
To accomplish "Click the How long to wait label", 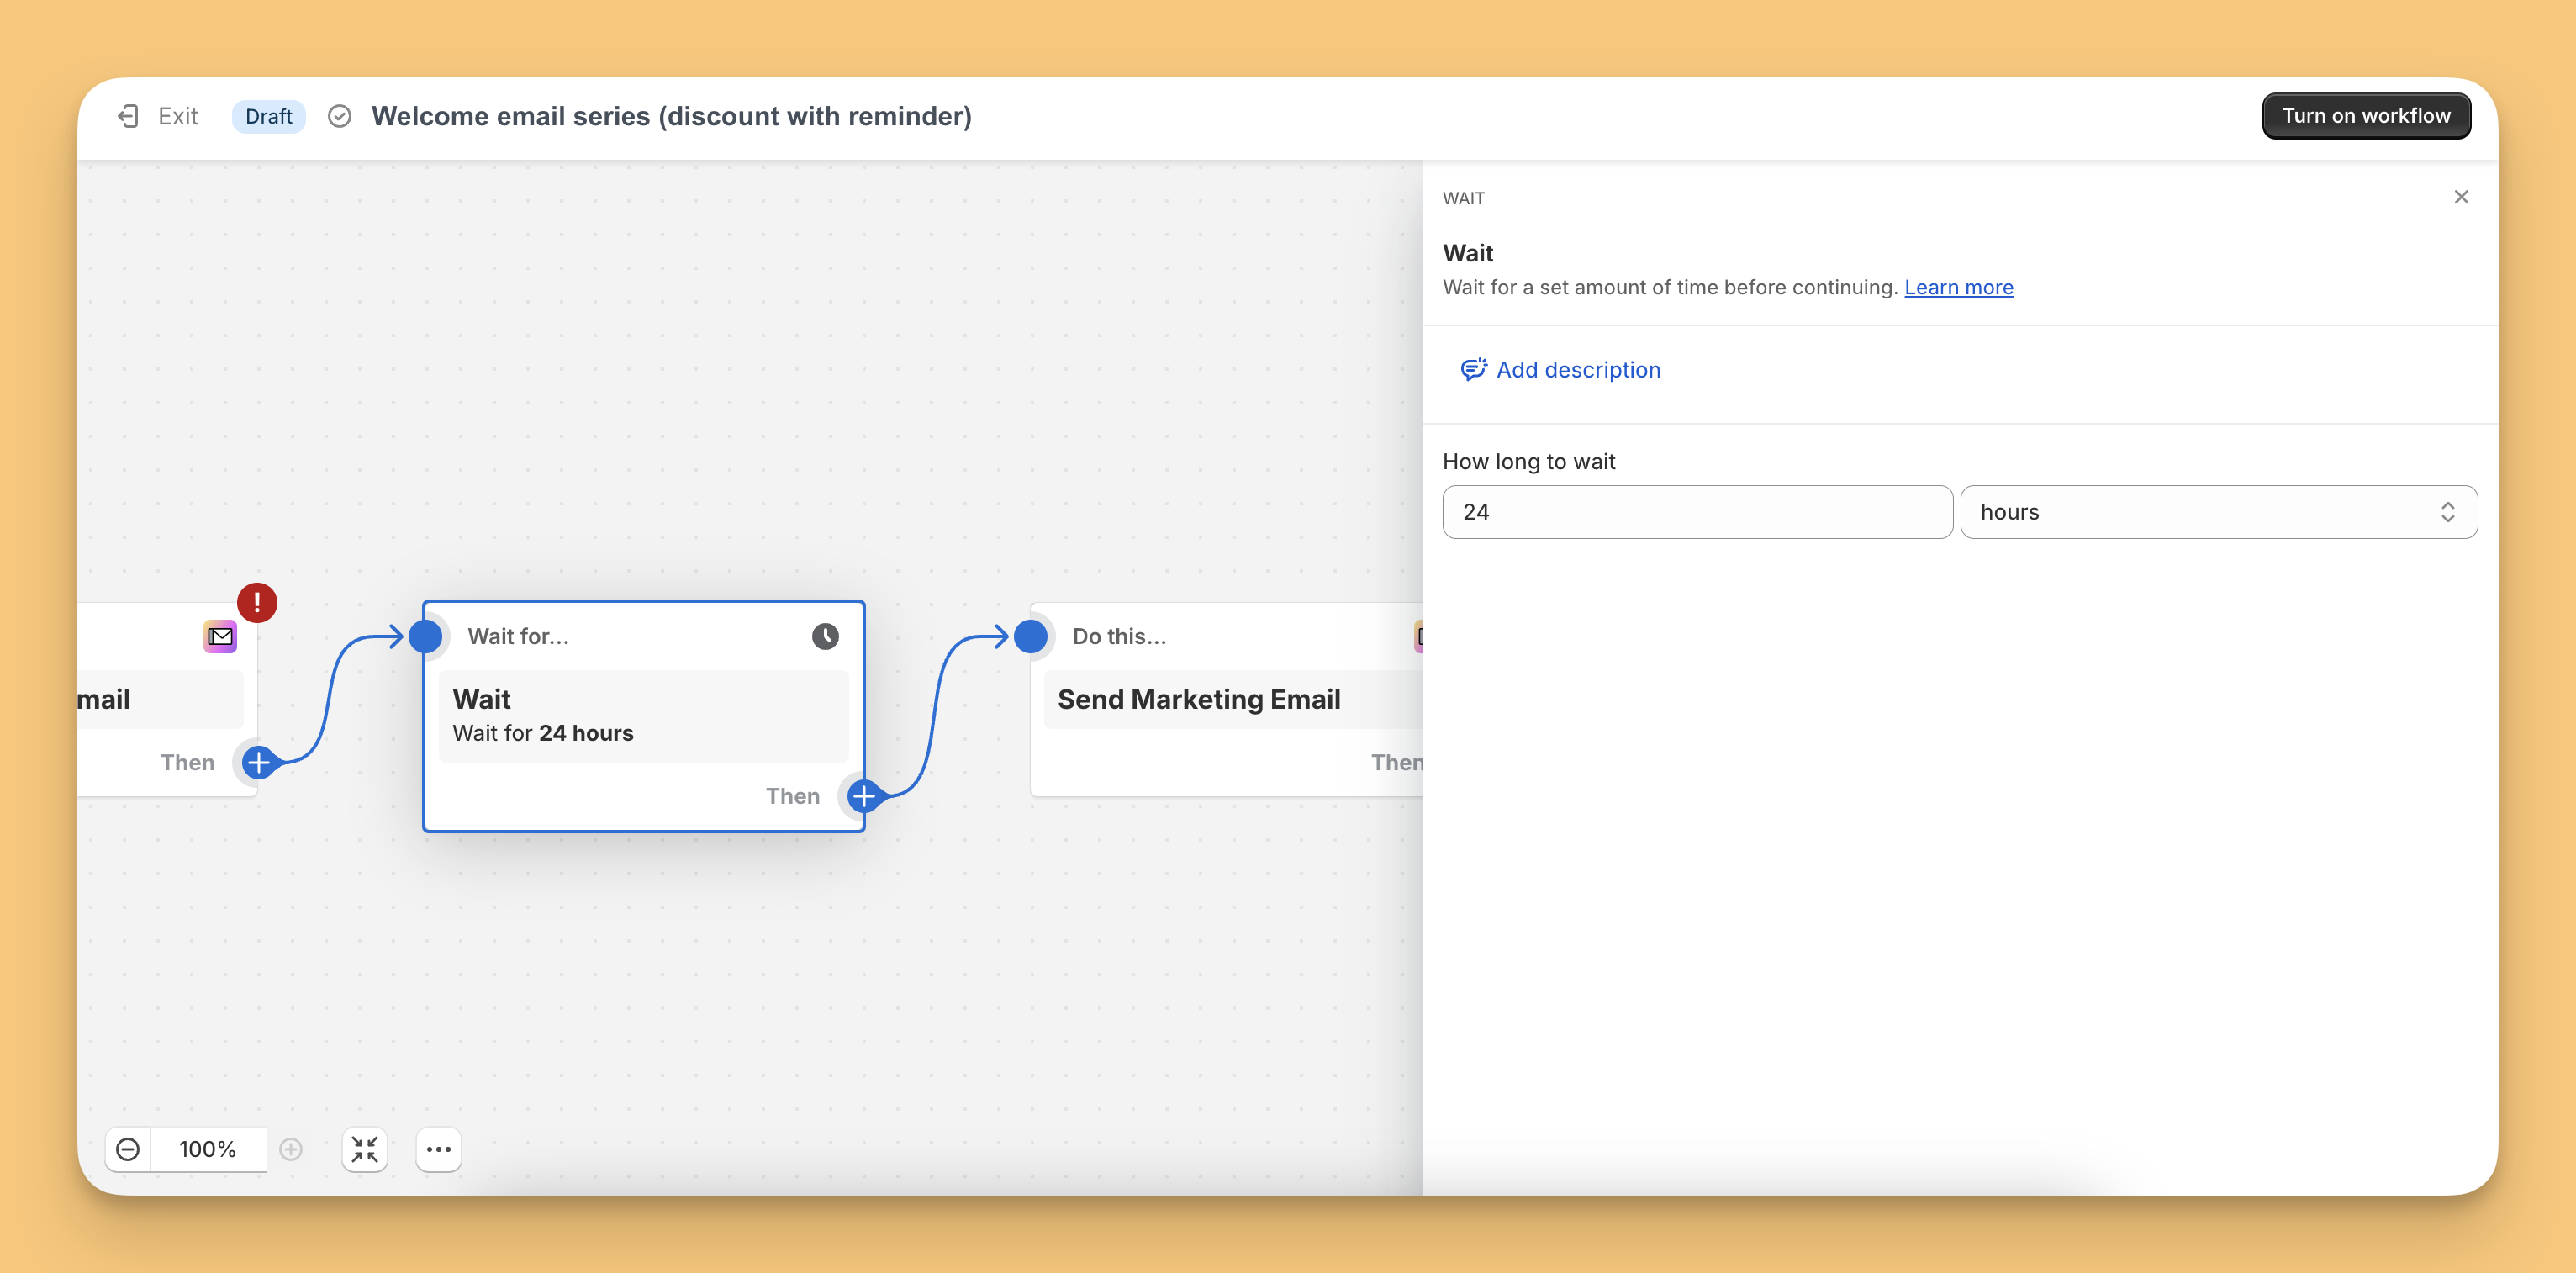I will coord(1528,461).
